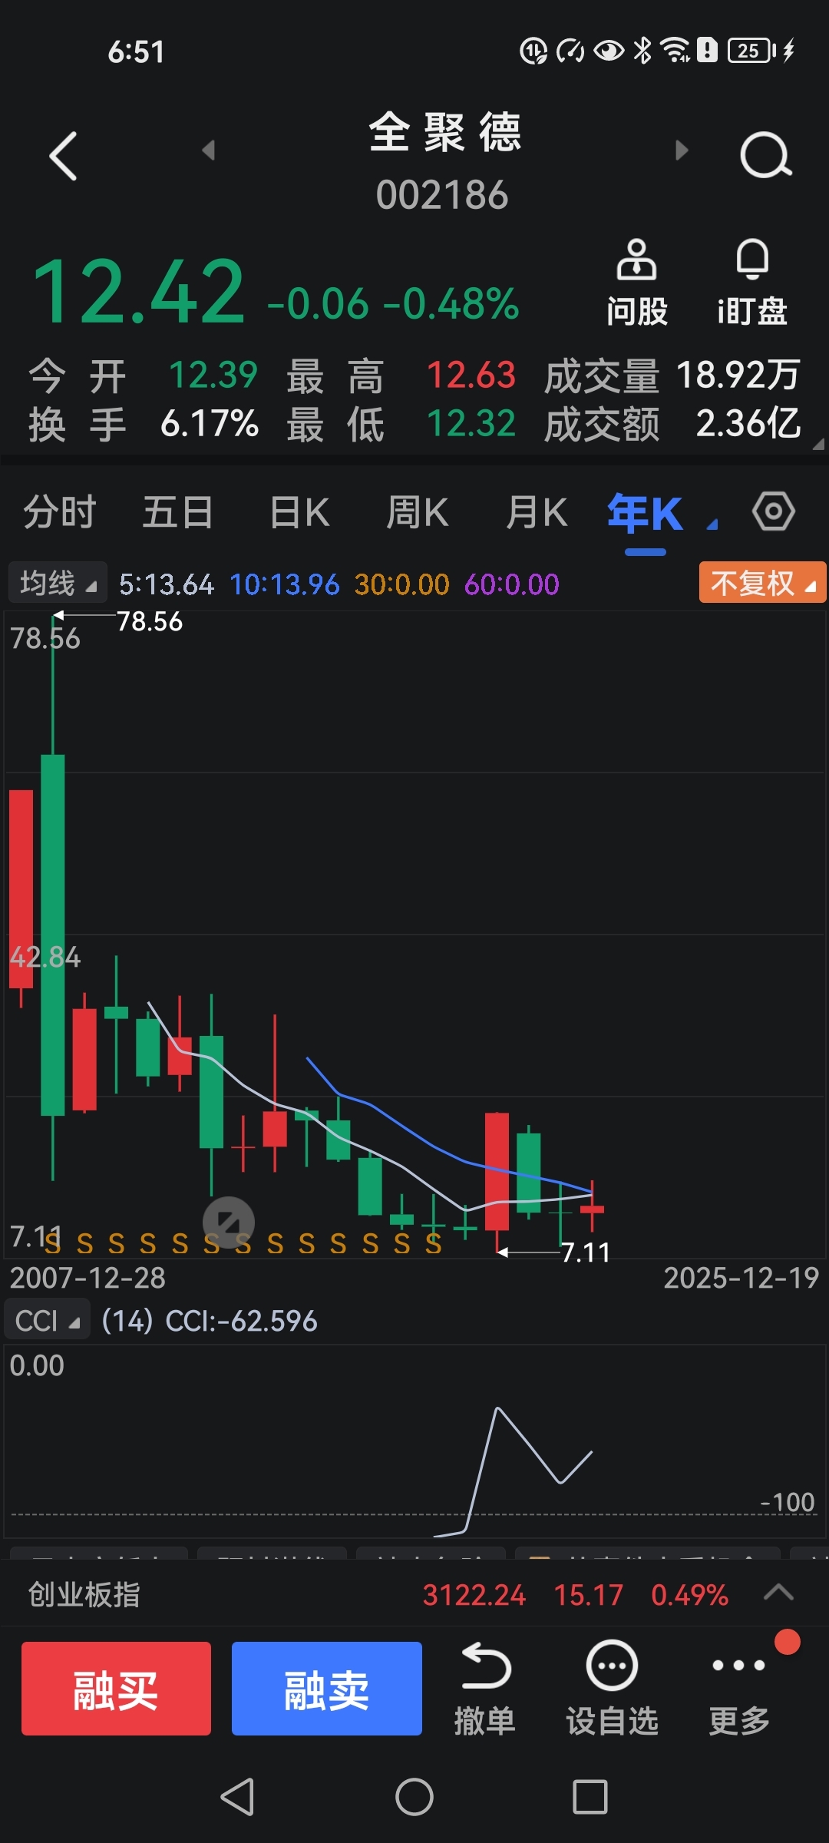Tap 成交额 2.36亿 turnover value
The width and height of the screenshot is (829, 1843).
[x=748, y=424]
